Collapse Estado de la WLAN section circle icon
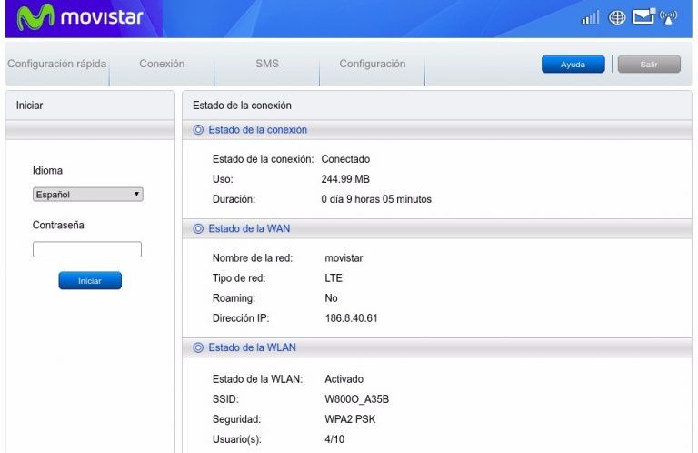 pos(198,347)
